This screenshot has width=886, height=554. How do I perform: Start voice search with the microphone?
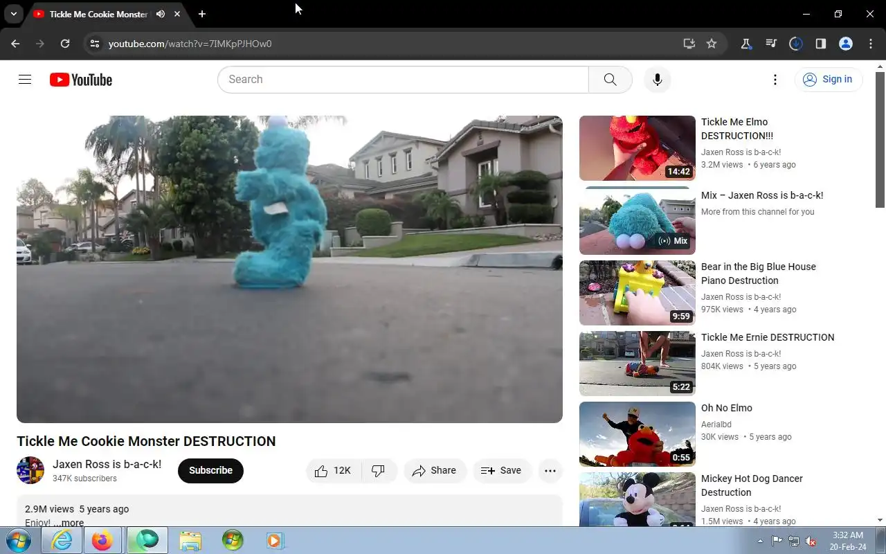658,80
